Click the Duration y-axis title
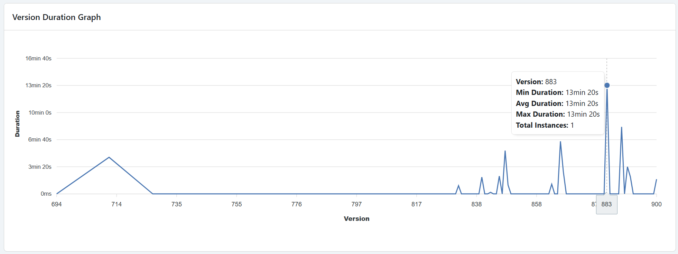678x254 pixels. (17, 124)
